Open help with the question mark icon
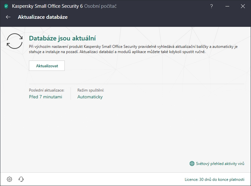The image size is (251, 186). (211, 6)
